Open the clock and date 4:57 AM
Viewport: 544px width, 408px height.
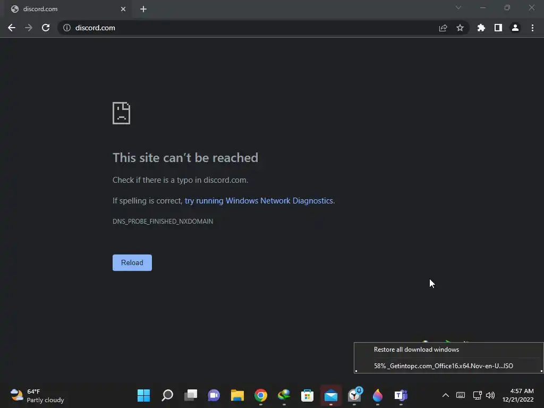coord(518,395)
